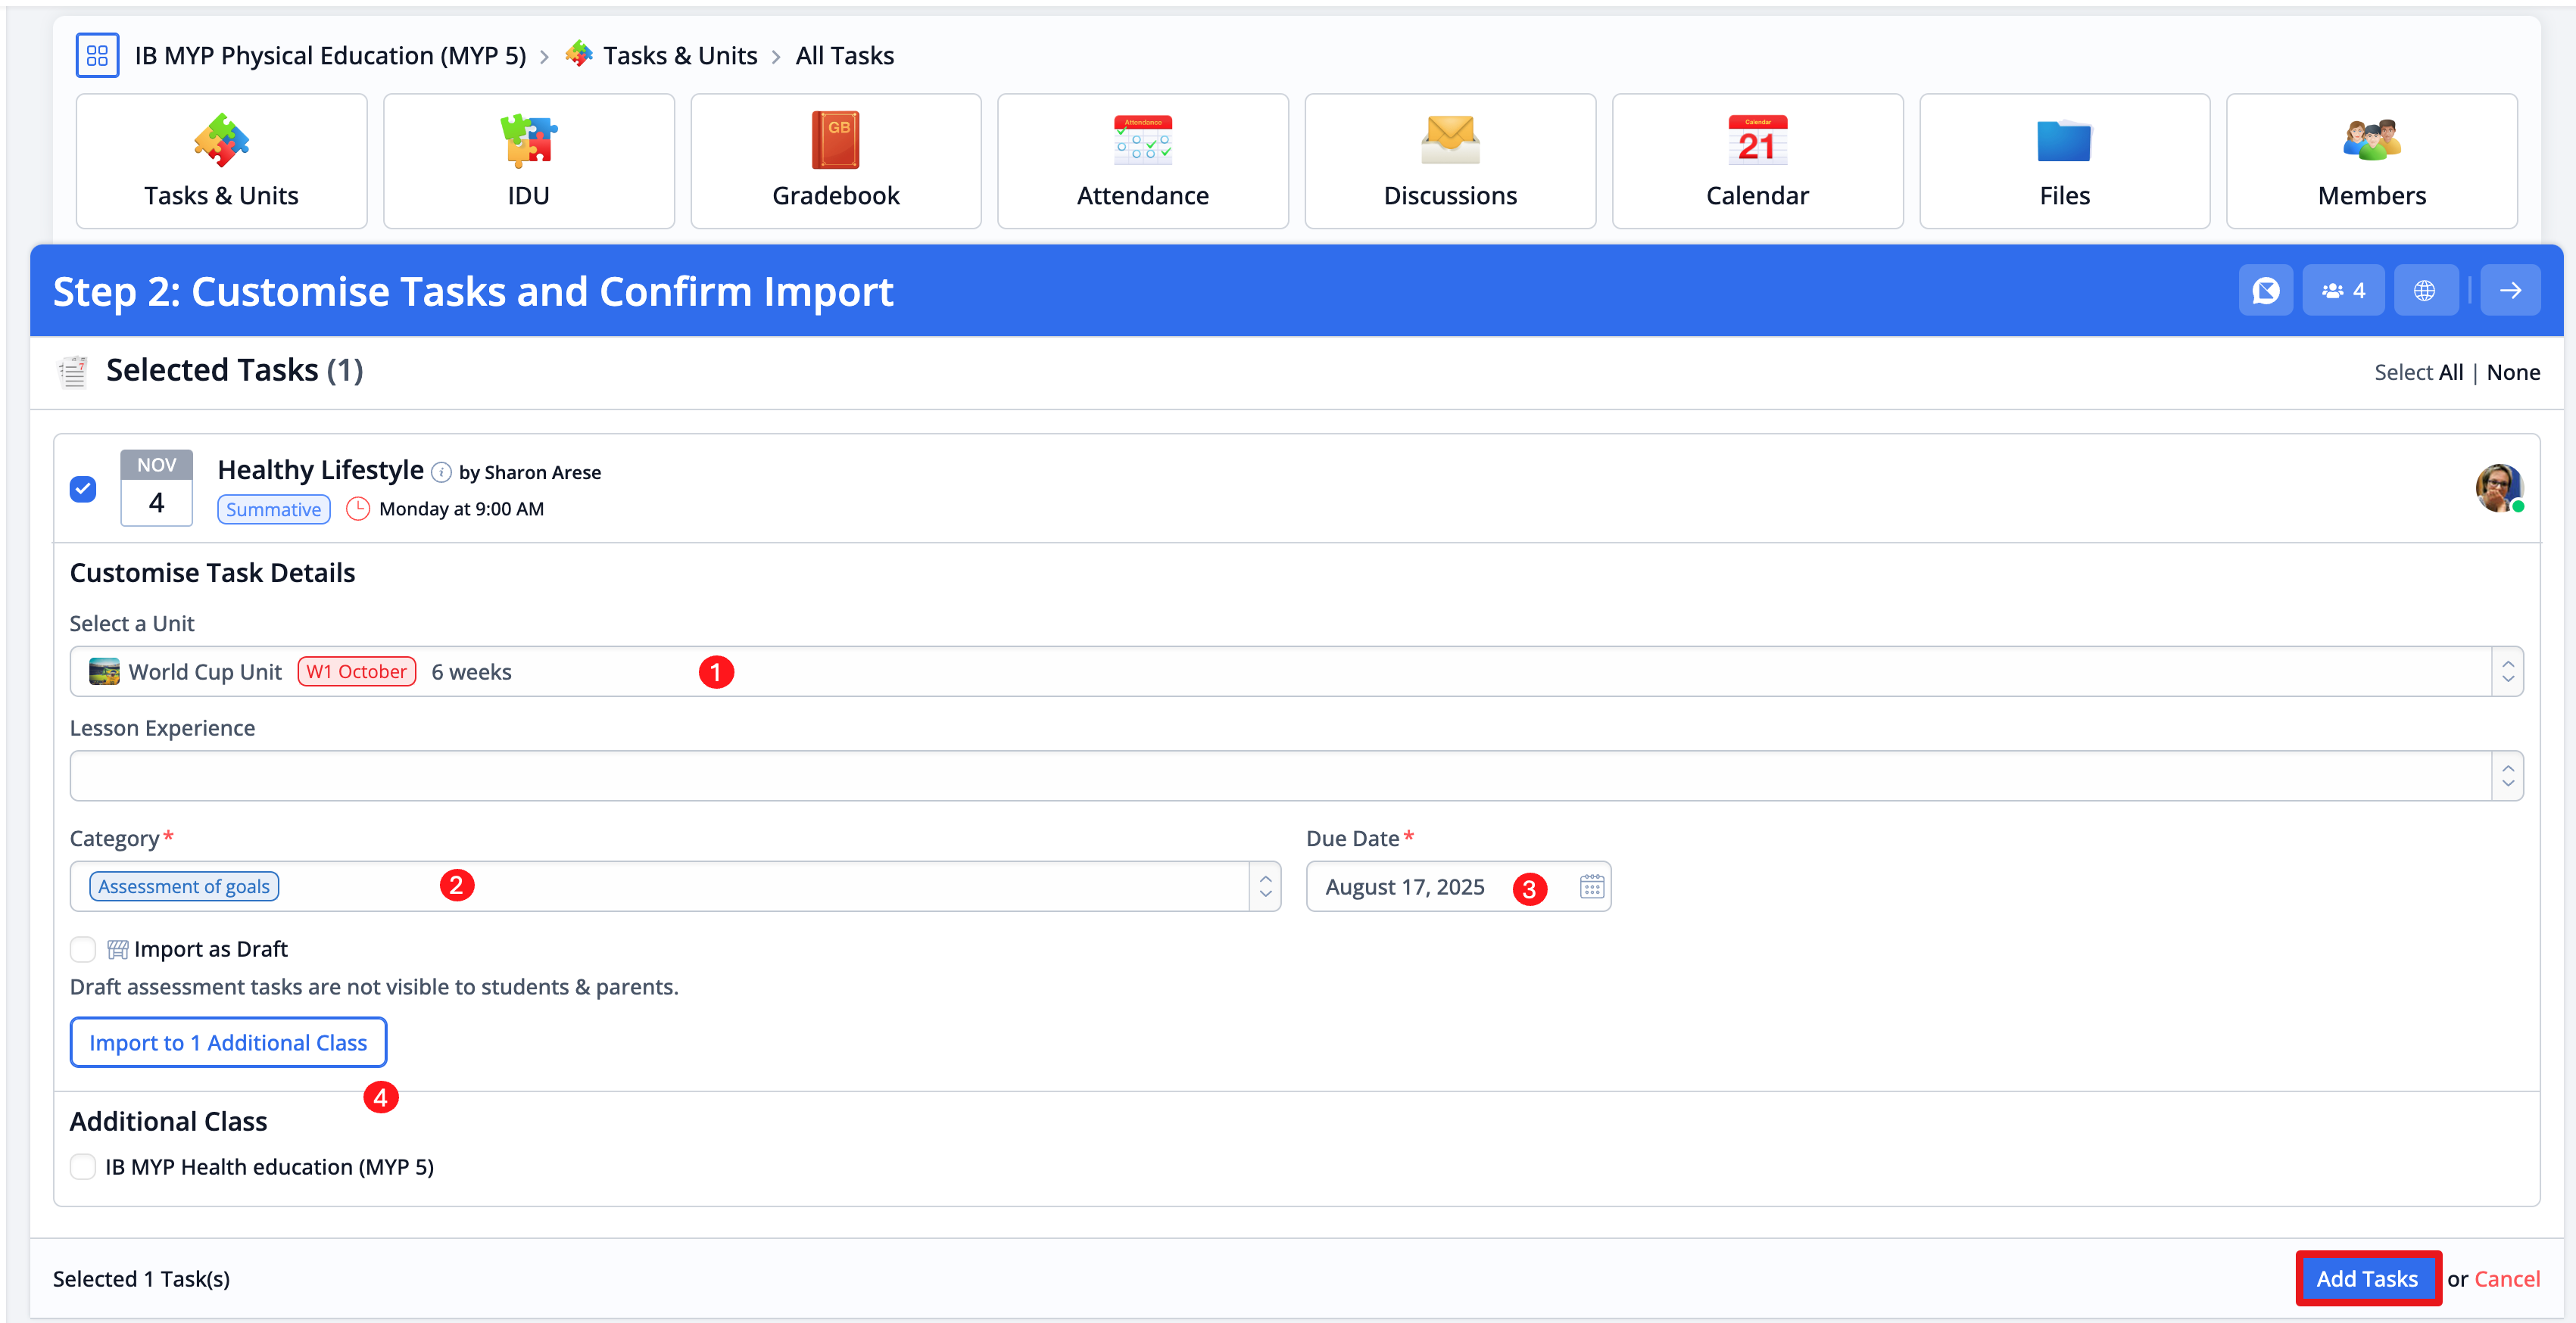Open the chat messages icon in header
This screenshot has width=2576, height=1323.
point(2265,291)
